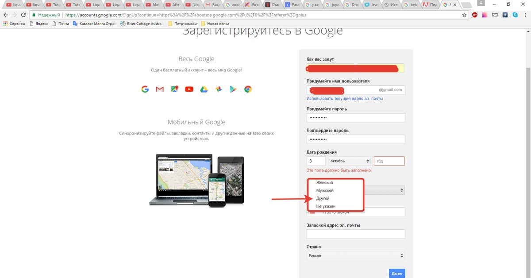Click the browser forward arrow

coord(14,15)
